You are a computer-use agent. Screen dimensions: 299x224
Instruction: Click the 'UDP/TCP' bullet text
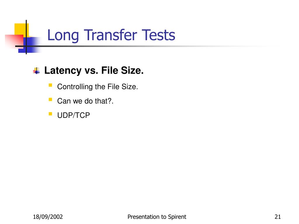(x=73, y=115)
